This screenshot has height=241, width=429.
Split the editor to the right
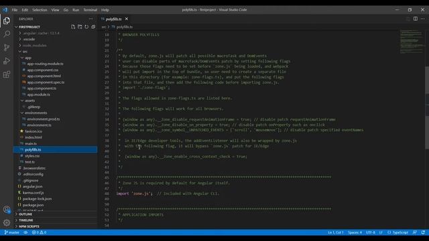click(x=416, y=19)
